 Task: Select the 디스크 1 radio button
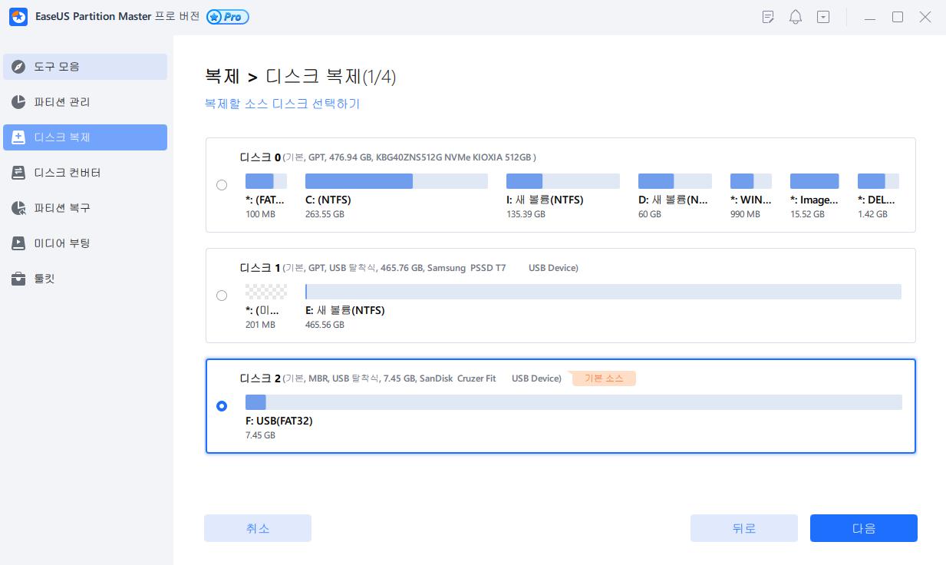coord(222,296)
